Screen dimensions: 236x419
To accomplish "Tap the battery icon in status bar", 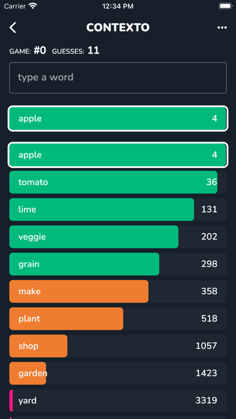I will [225, 6].
